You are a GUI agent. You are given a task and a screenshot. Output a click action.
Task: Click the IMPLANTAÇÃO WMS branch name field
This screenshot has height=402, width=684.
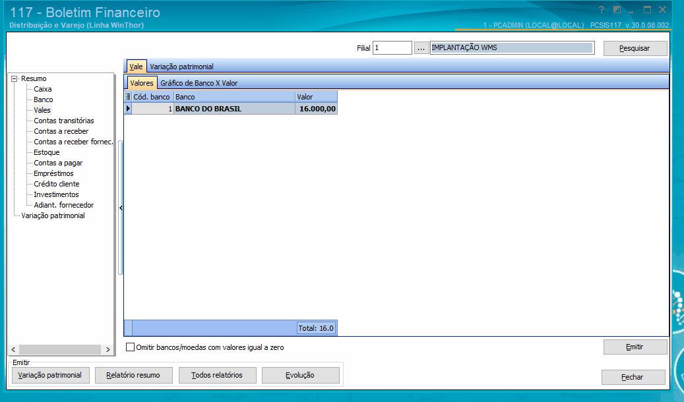click(512, 48)
